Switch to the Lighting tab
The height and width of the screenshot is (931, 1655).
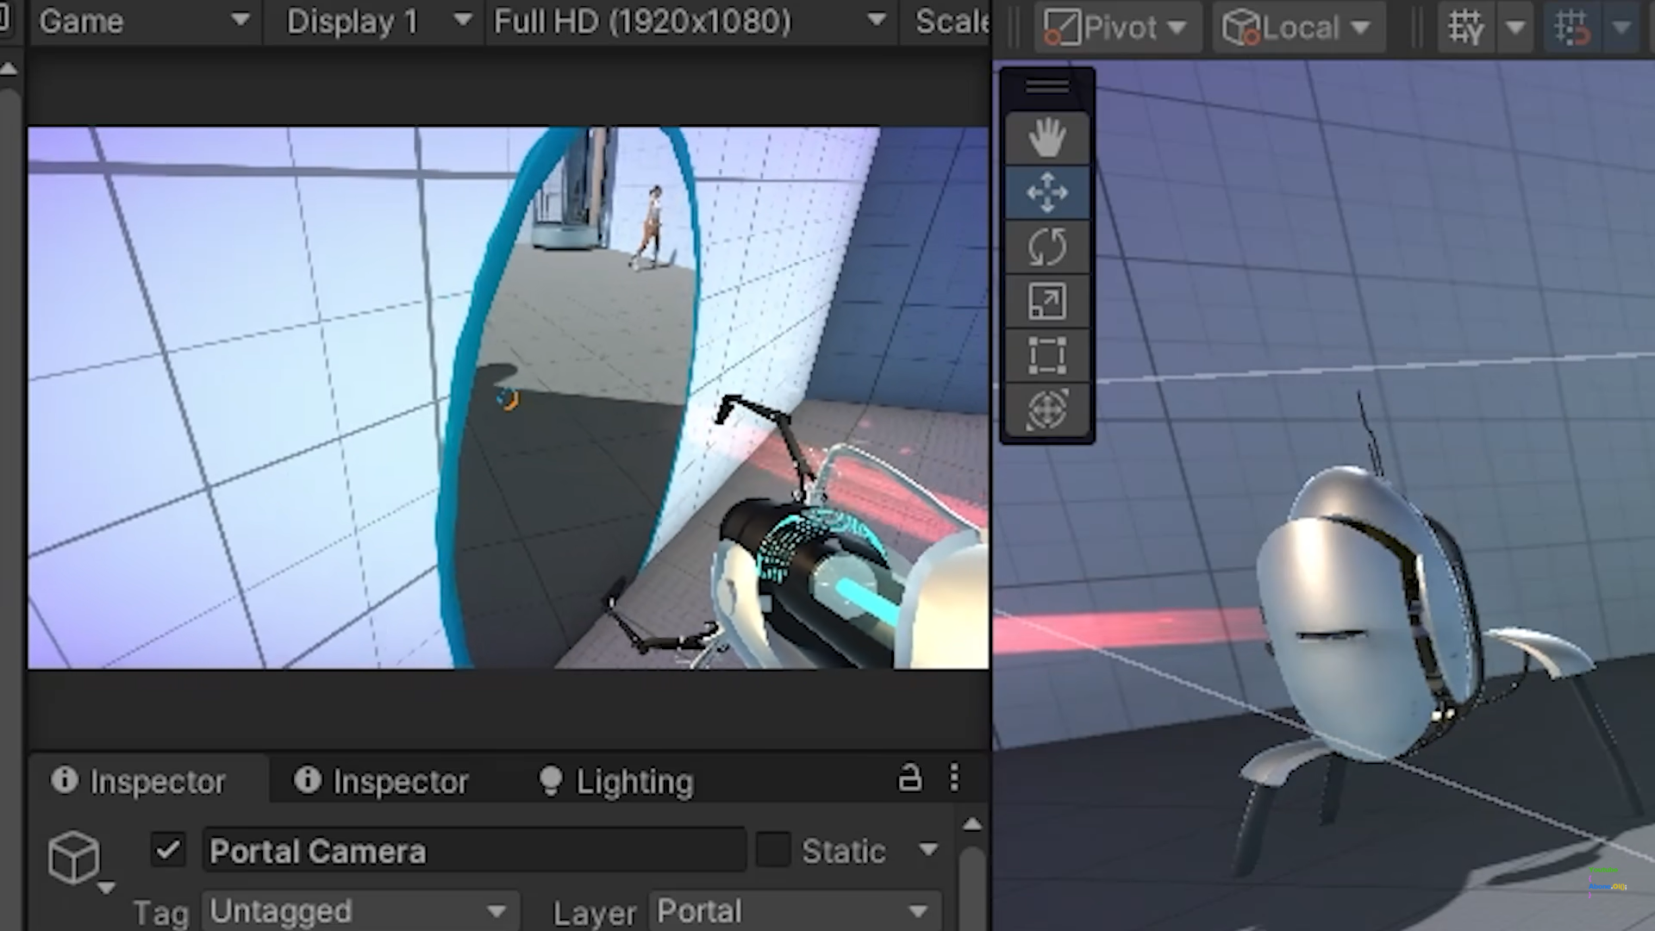[x=615, y=781]
